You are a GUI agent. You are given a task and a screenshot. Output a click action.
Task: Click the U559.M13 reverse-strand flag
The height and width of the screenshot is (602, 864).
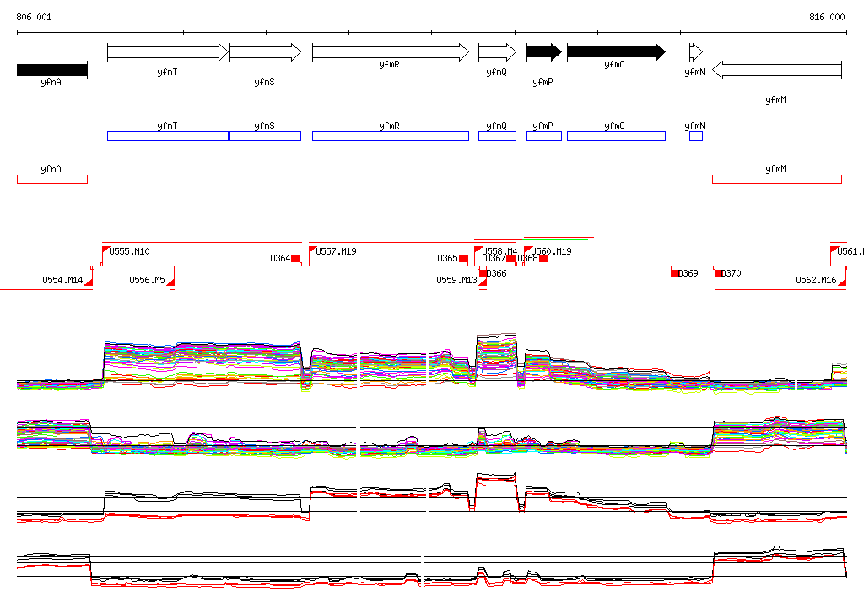483,282
